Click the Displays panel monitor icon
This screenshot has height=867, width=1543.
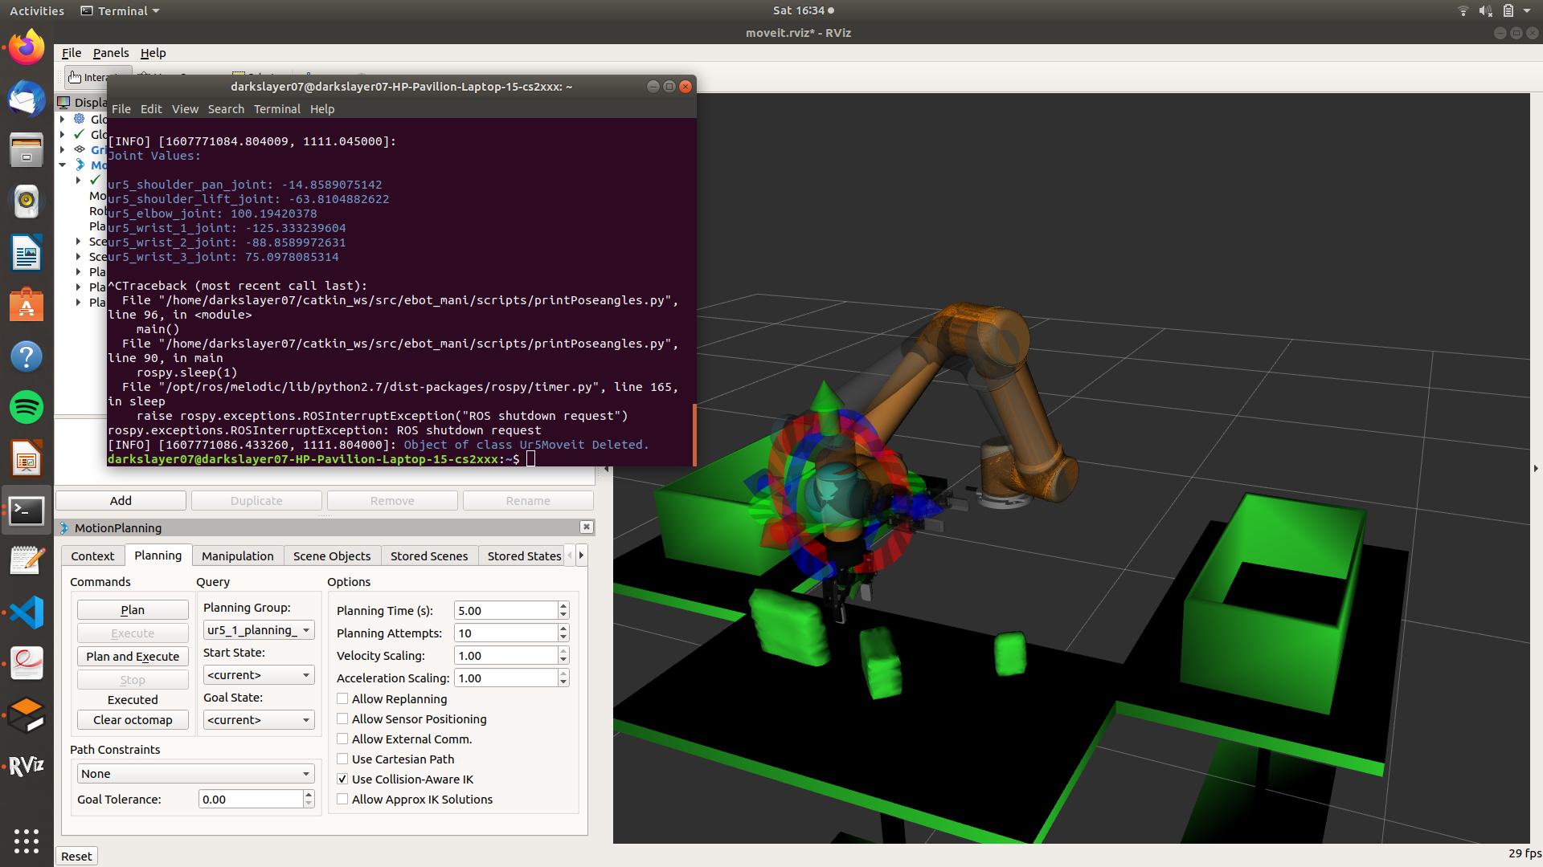coord(64,102)
